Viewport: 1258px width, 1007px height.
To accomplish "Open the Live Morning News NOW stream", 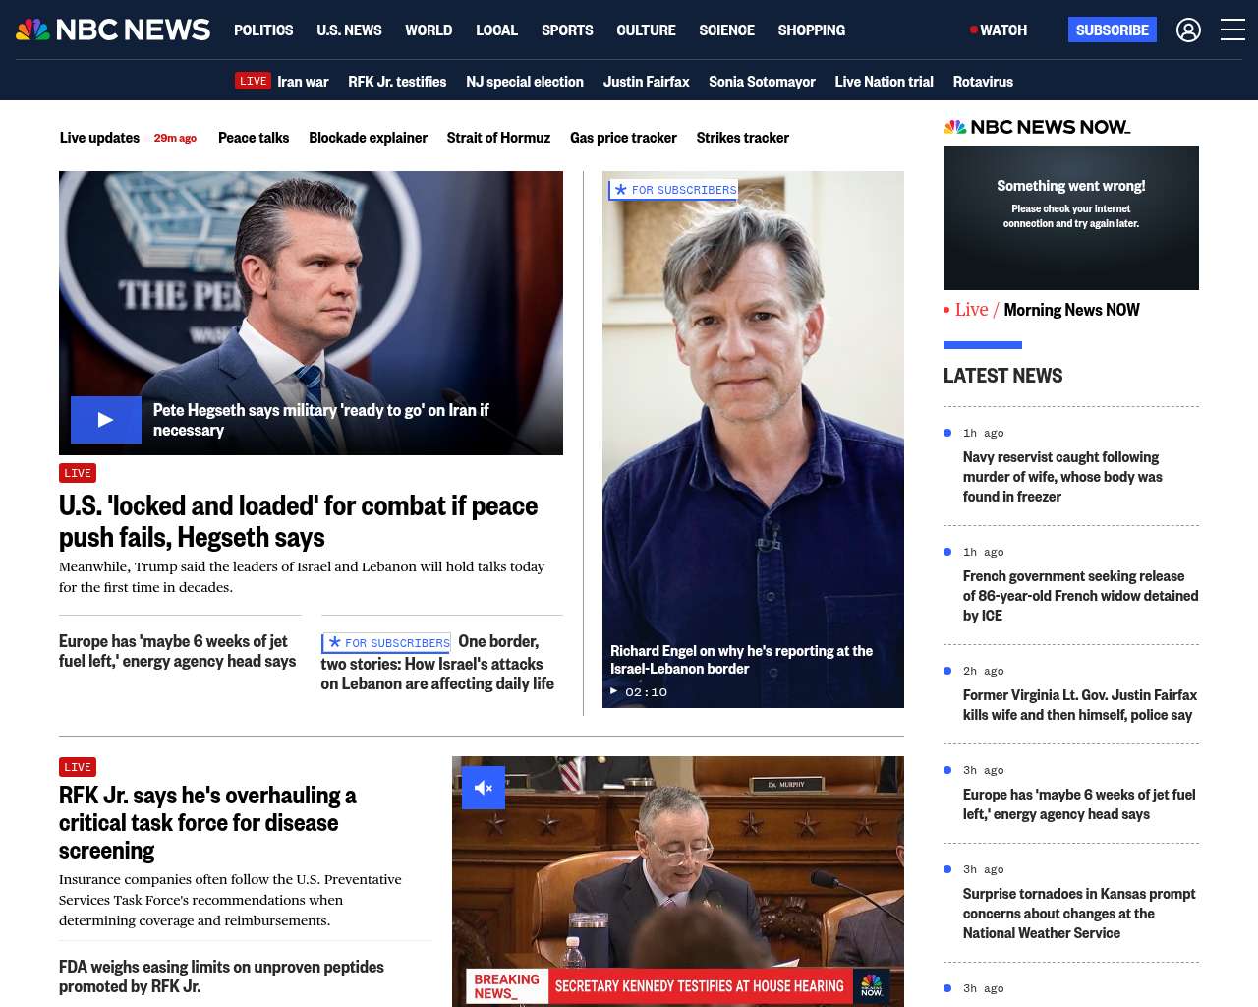I will [x=1047, y=310].
